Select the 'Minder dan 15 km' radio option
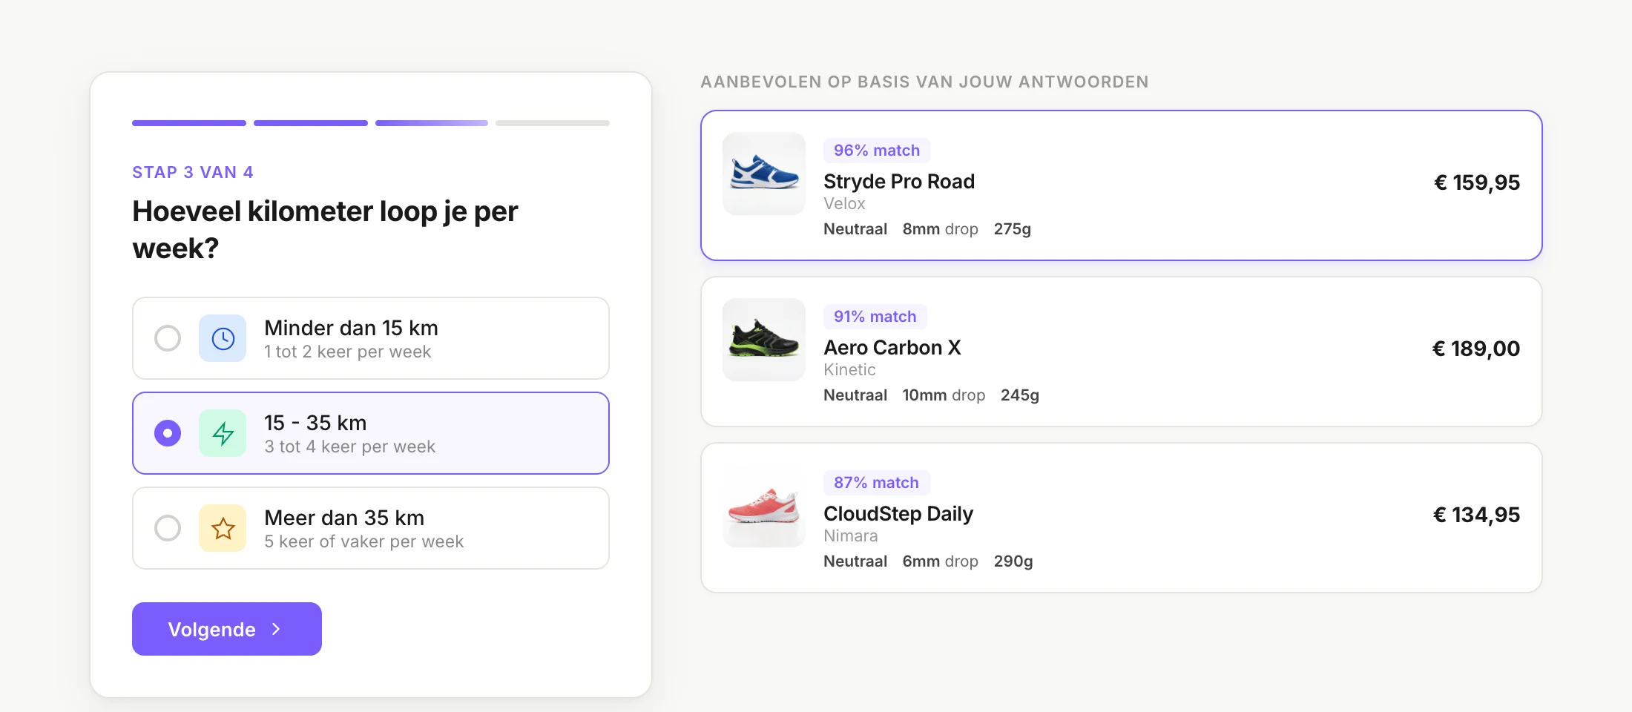This screenshot has width=1632, height=712. pyautogui.click(x=168, y=338)
